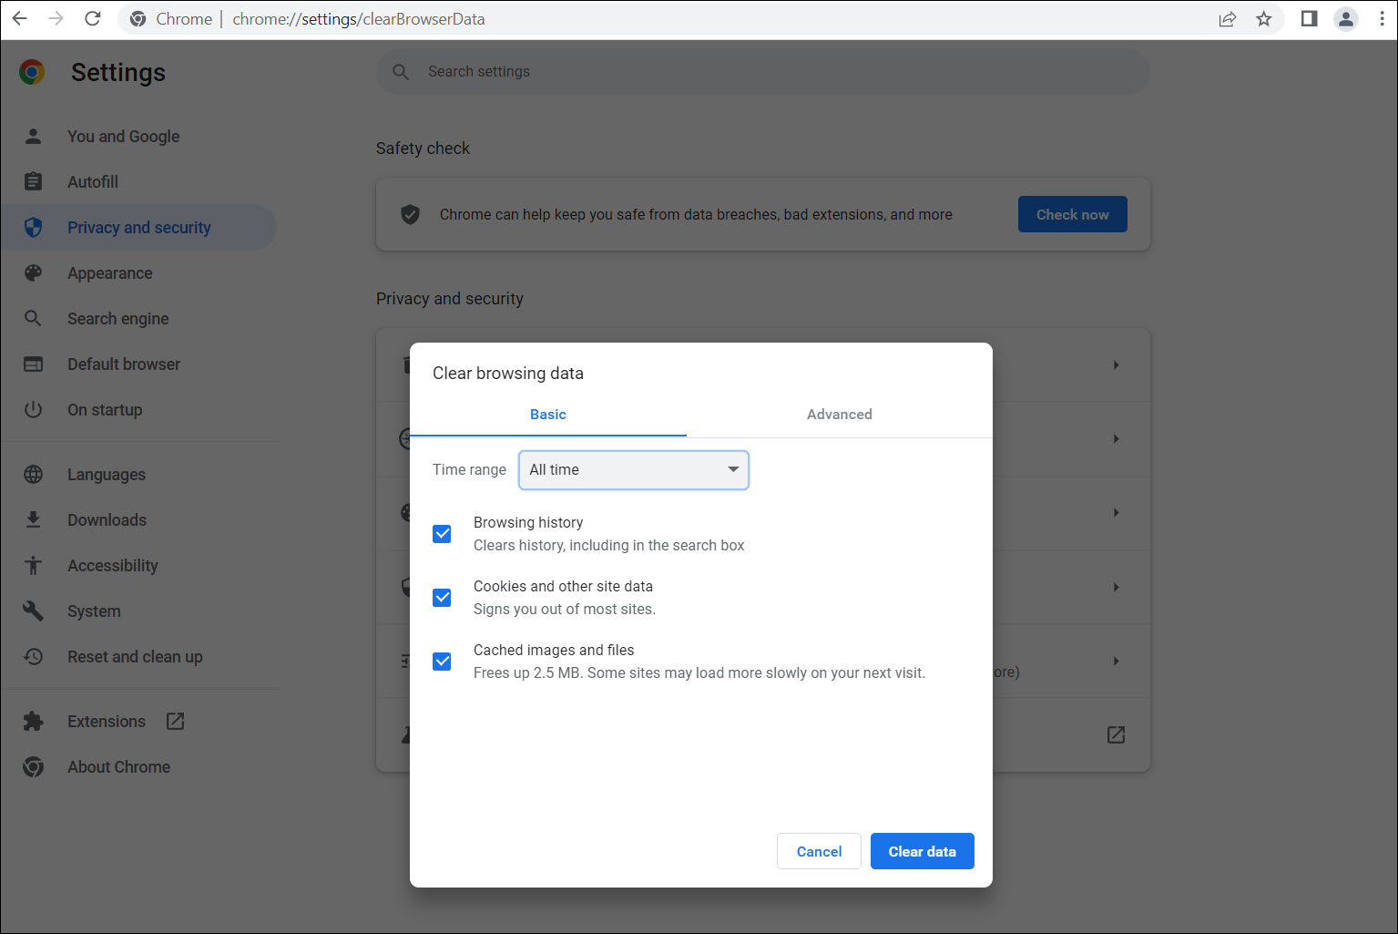Toggle Cookies and other site data checkbox
1398x934 pixels.
tap(442, 598)
